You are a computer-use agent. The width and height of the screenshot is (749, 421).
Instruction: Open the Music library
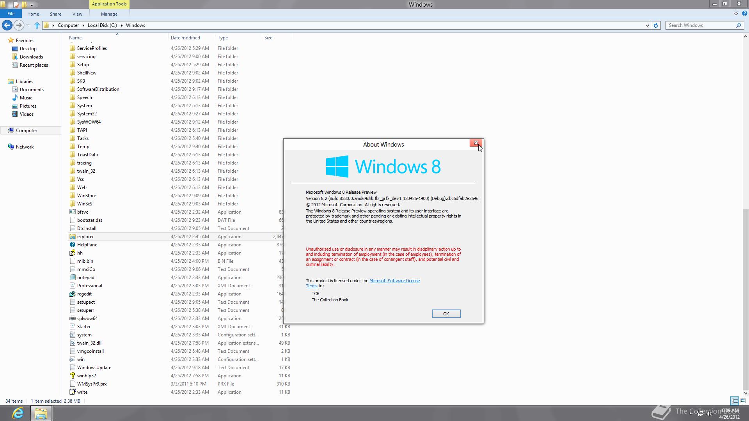[x=26, y=98]
